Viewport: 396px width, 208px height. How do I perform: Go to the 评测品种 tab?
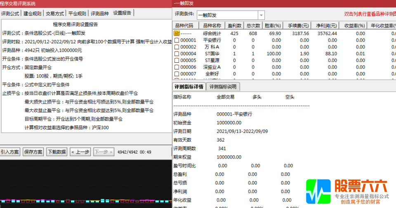tap(100, 13)
